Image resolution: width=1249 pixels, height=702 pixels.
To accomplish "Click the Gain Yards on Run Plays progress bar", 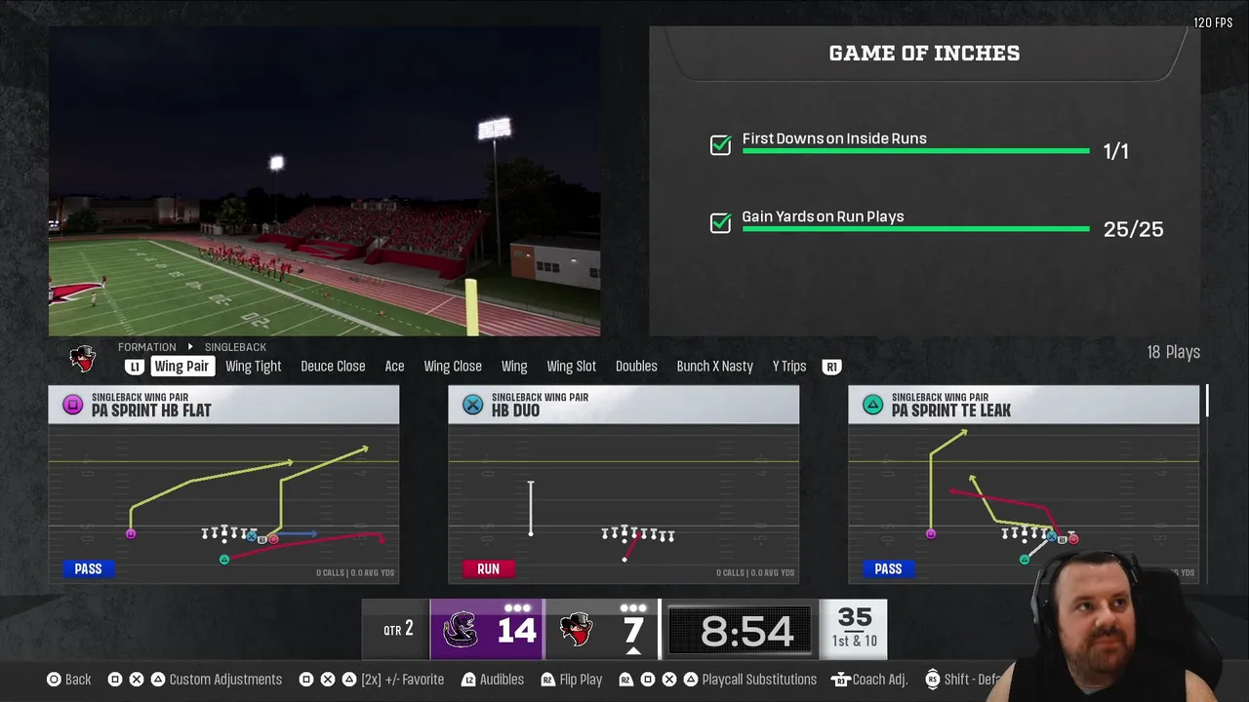I will coord(915,229).
